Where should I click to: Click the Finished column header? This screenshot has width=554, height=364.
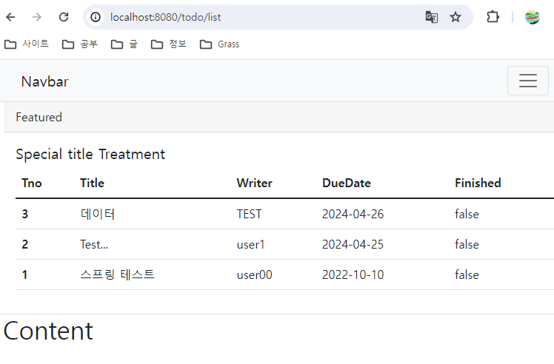478,183
